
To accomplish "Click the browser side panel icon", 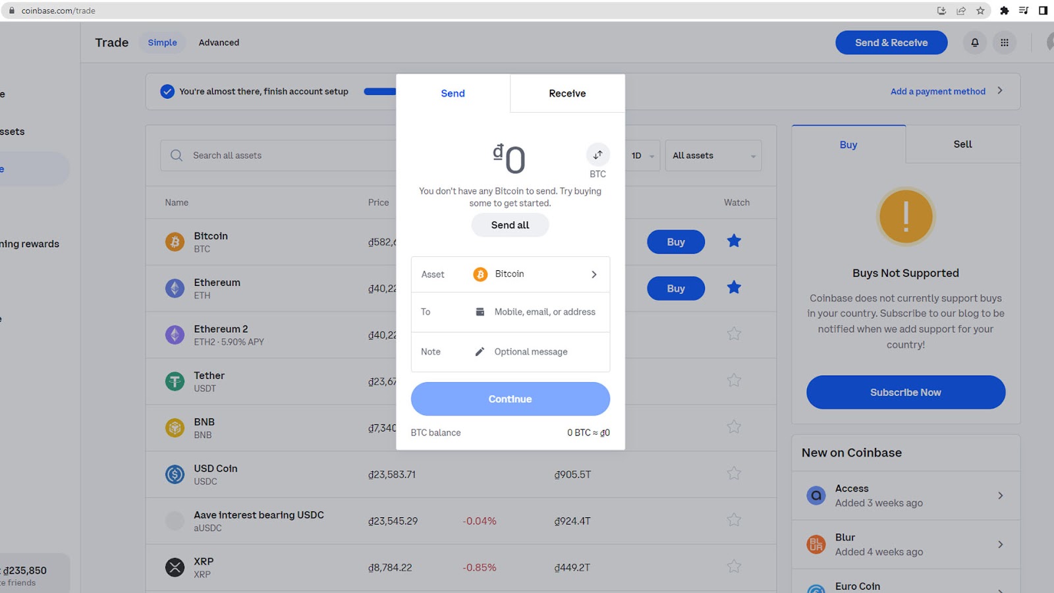I will coord(1043,11).
